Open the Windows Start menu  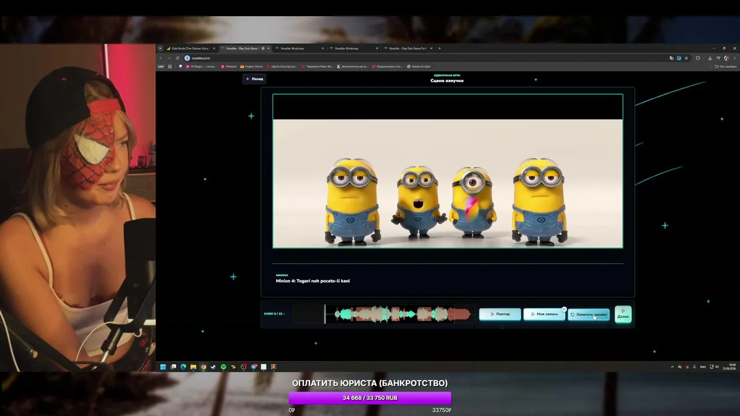click(x=163, y=366)
